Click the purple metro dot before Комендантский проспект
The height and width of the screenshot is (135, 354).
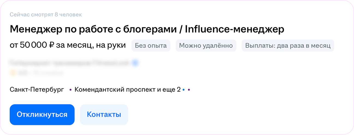coord(70,89)
